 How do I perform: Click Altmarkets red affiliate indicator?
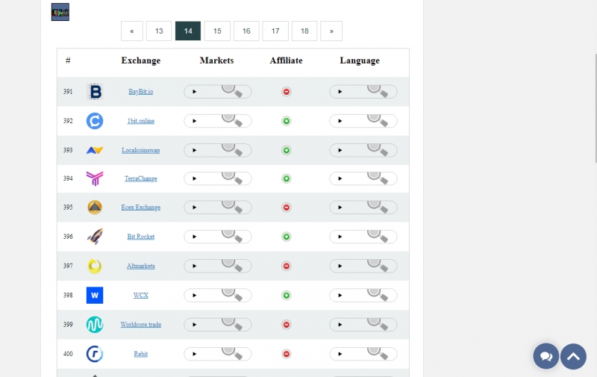(x=287, y=266)
